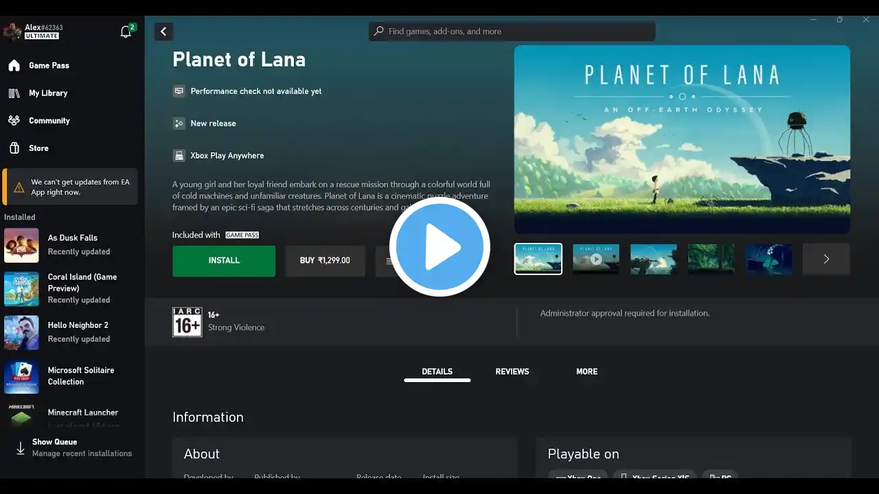Go back using the back arrow

click(163, 32)
